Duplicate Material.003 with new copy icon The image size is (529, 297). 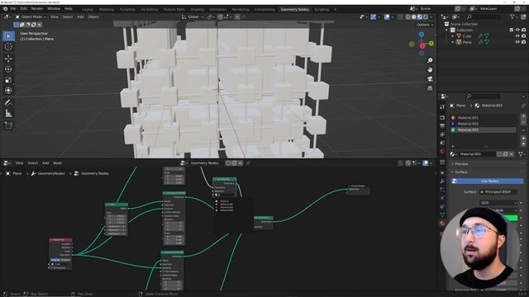pyautogui.click(x=505, y=154)
